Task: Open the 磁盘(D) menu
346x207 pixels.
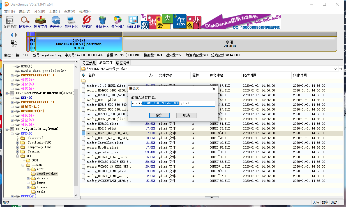Action: point(24,11)
